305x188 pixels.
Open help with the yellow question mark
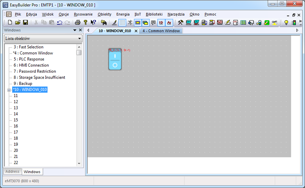86,23
